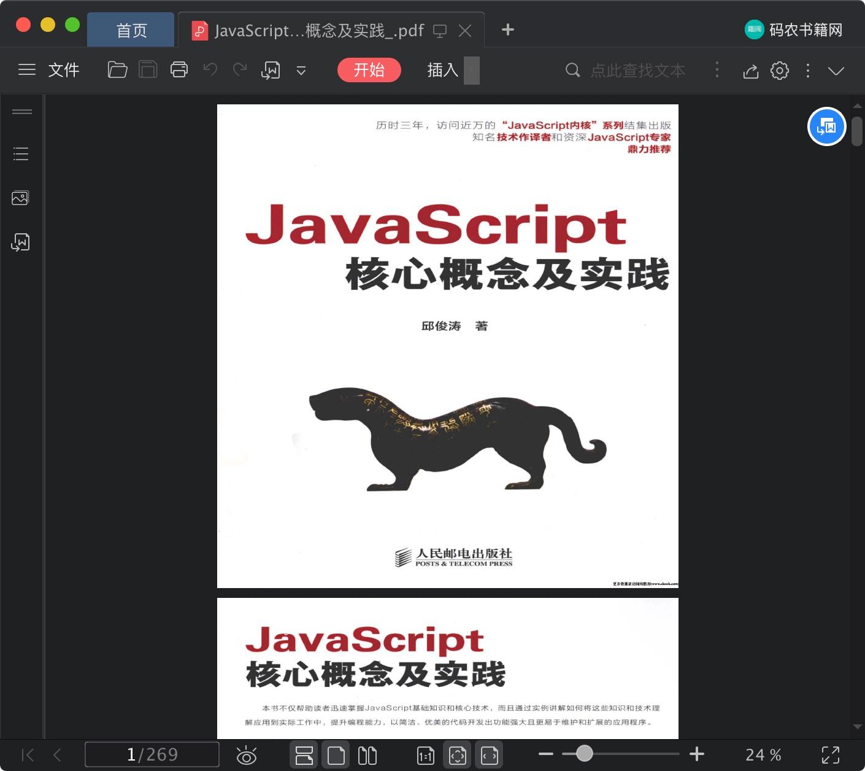Go to previous page arrow
The height and width of the screenshot is (771, 865).
point(57,754)
